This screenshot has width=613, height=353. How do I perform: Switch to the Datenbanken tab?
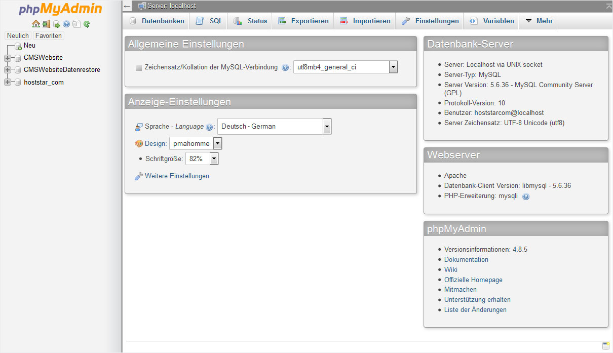pyautogui.click(x=157, y=21)
